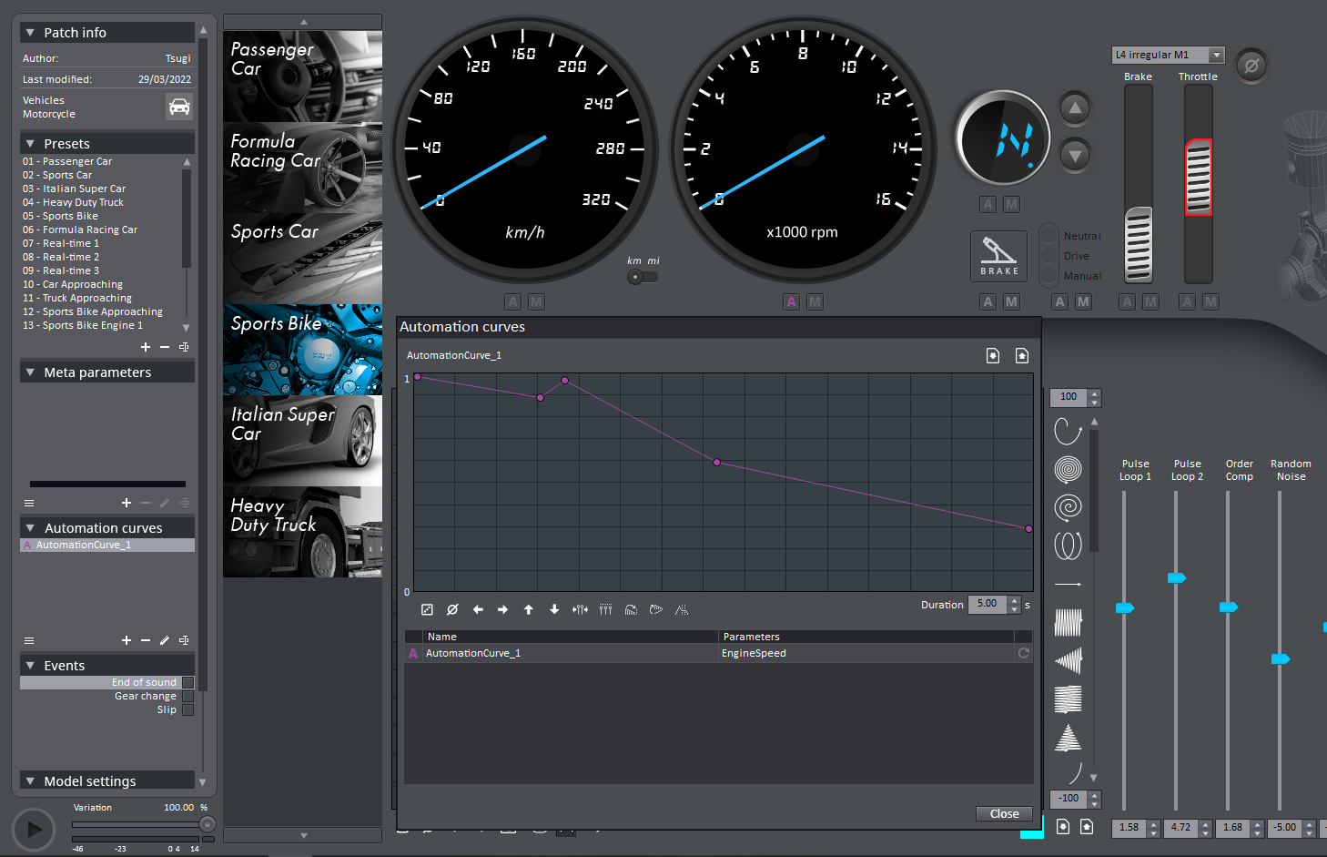Select preset 10 - Car Approaching
The width and height of the screenshot is (1327, 857).
click(73, 284)
